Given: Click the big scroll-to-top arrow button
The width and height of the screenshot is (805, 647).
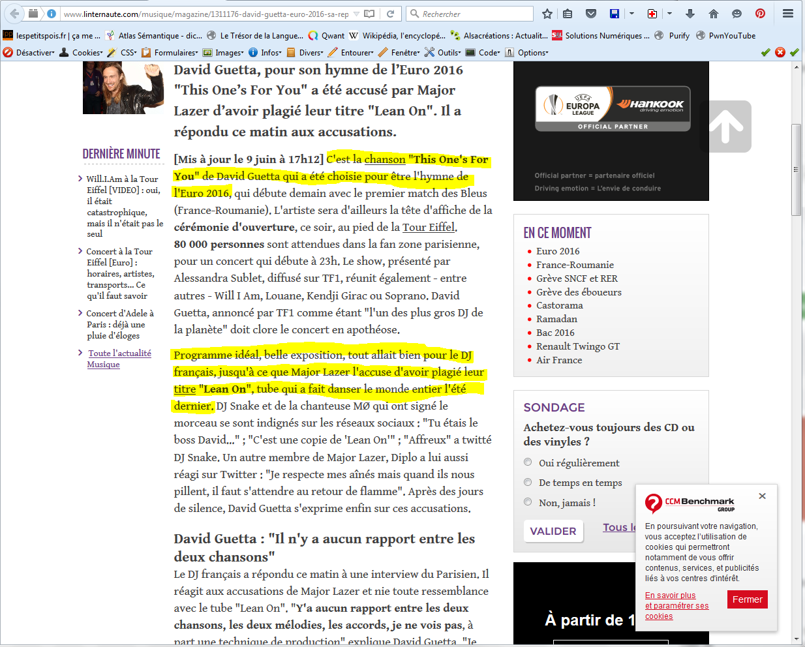Looking at the screenshot, I should (x=725, y=127).
